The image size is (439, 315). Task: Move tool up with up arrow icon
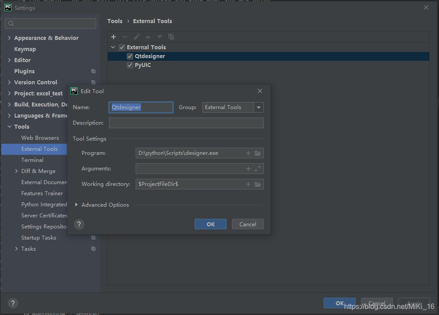(148, 37)
